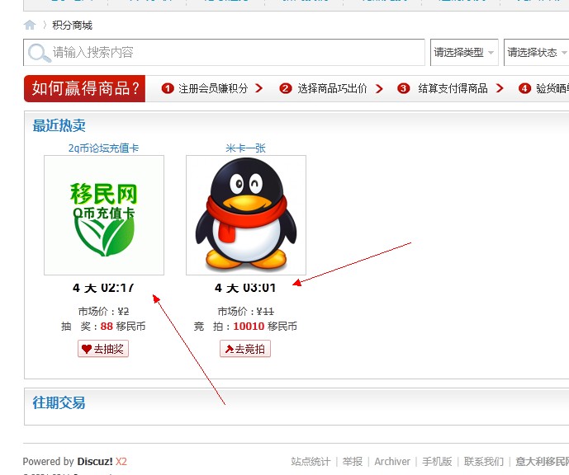Click the red arrow after step 1
This screenshot has width=569, height=475.
258,88
